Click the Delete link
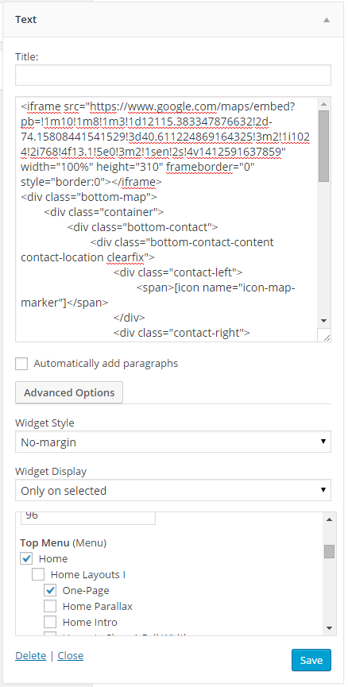Screen dimensions: 348x687 (x=31, y=655)
